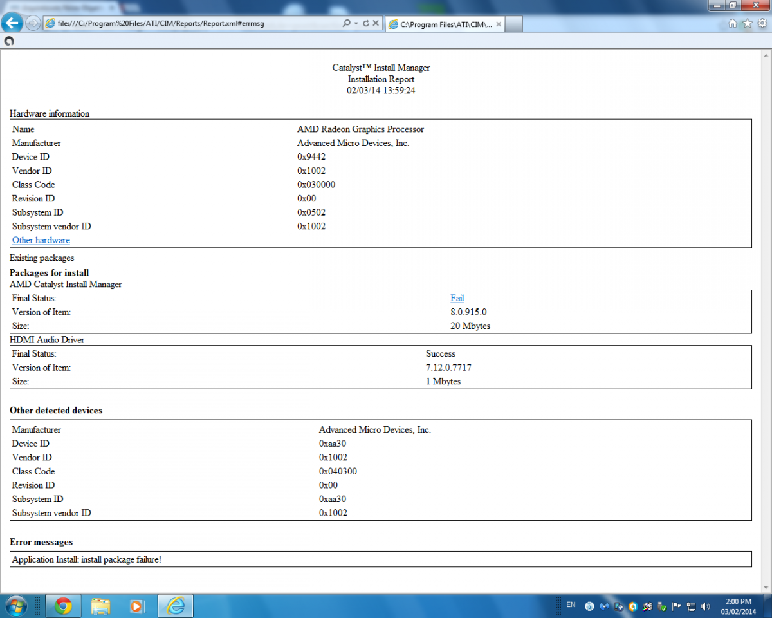Click the EN language indicator
Viewport: 772px width, 618px height.
571,605
